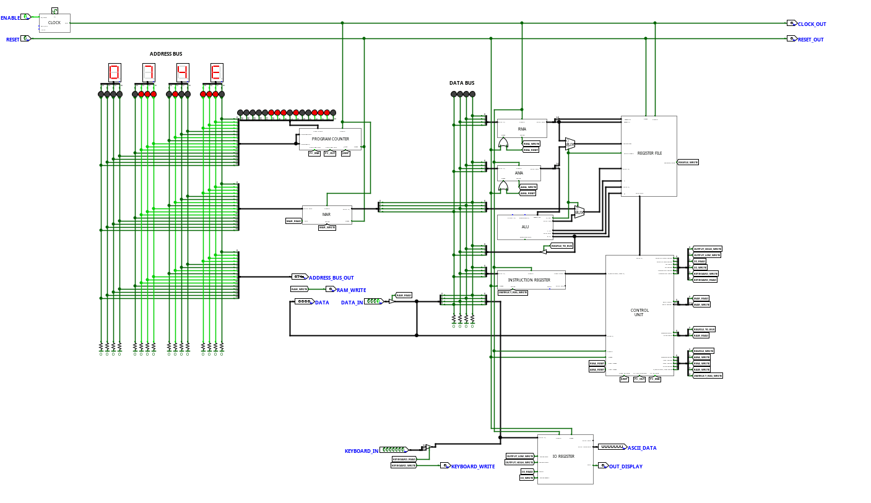Select RMA_RESET tunnel beside the RMA OR gate
871x503 pixels.
pos(531,150)
